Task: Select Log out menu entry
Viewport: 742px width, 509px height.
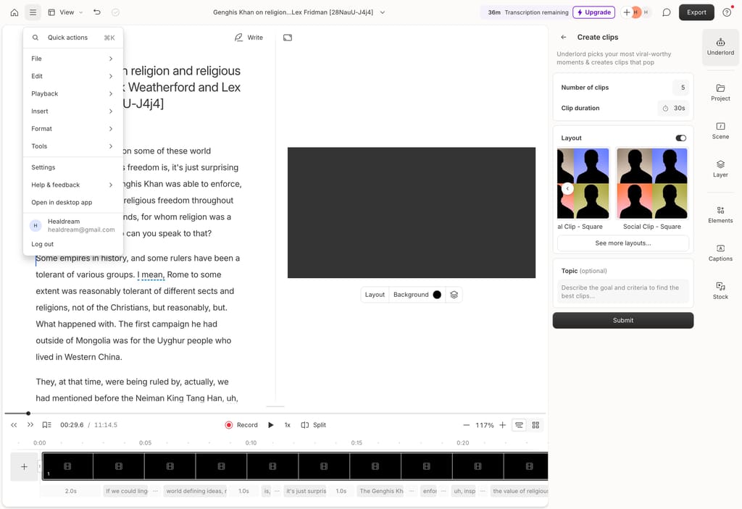Action: (x=43, y=244)
